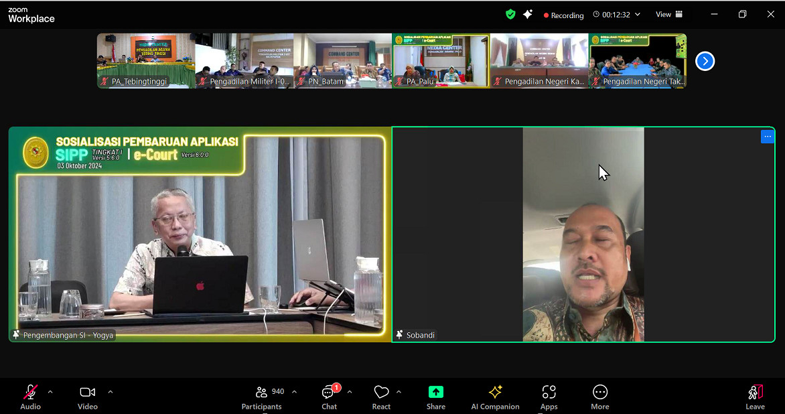This screenshot has width=785, height=414.
Task: Open the View layout menu
Action: pyautogui.click(x=668, y=14)
